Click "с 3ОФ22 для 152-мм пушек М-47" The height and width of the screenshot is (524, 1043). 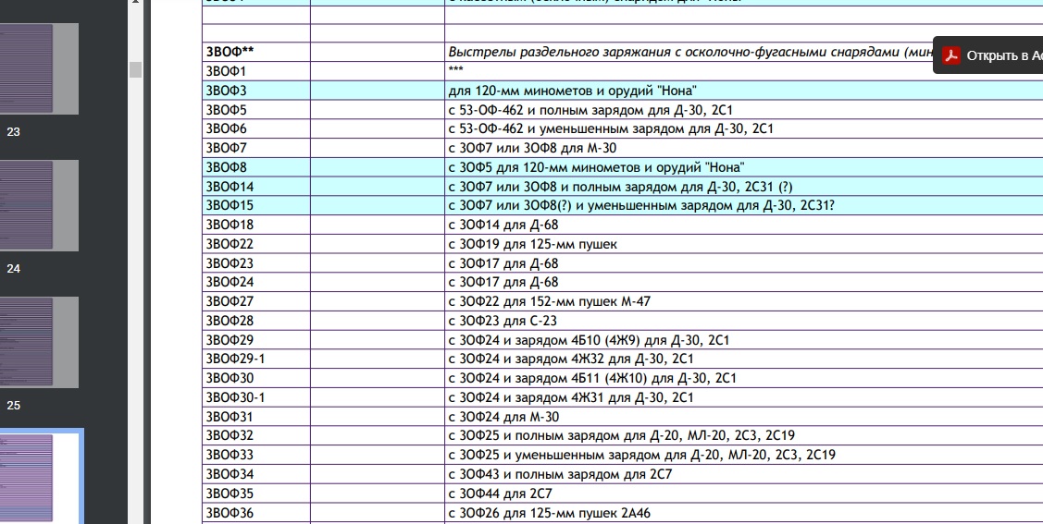click(x=549, y=301)
